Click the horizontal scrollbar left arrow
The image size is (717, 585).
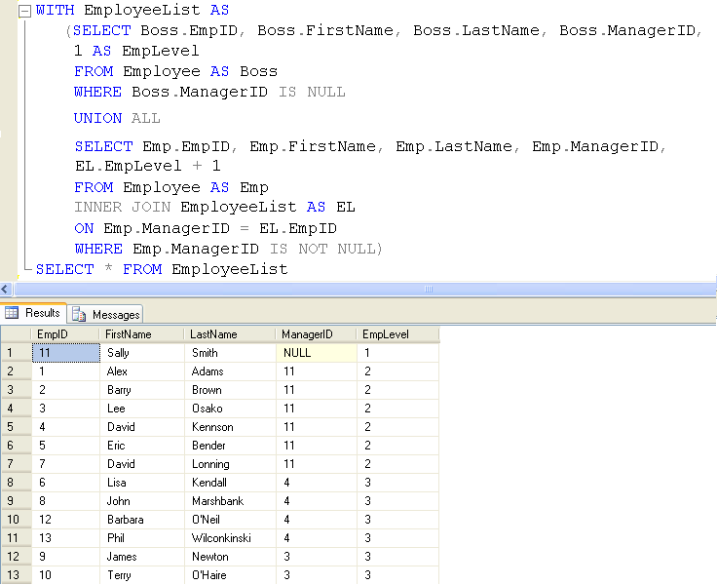(6, 289)
